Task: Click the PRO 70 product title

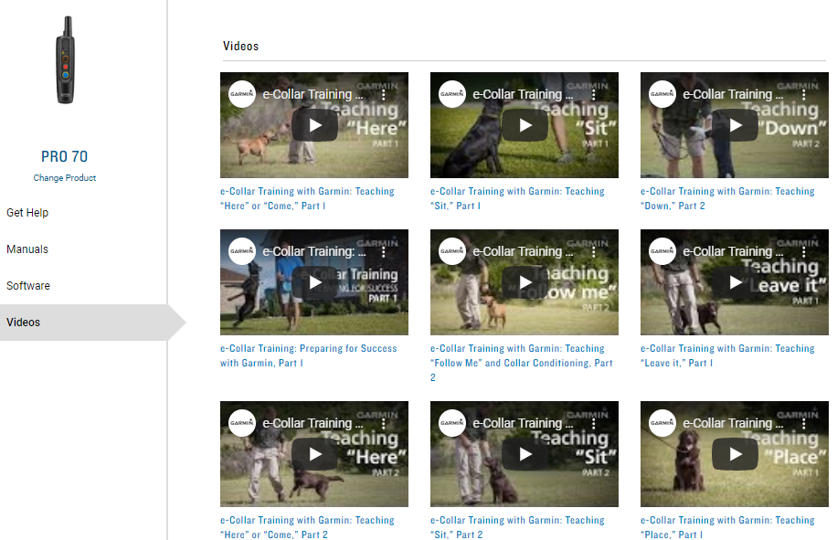Action: [x=65, y=156]
